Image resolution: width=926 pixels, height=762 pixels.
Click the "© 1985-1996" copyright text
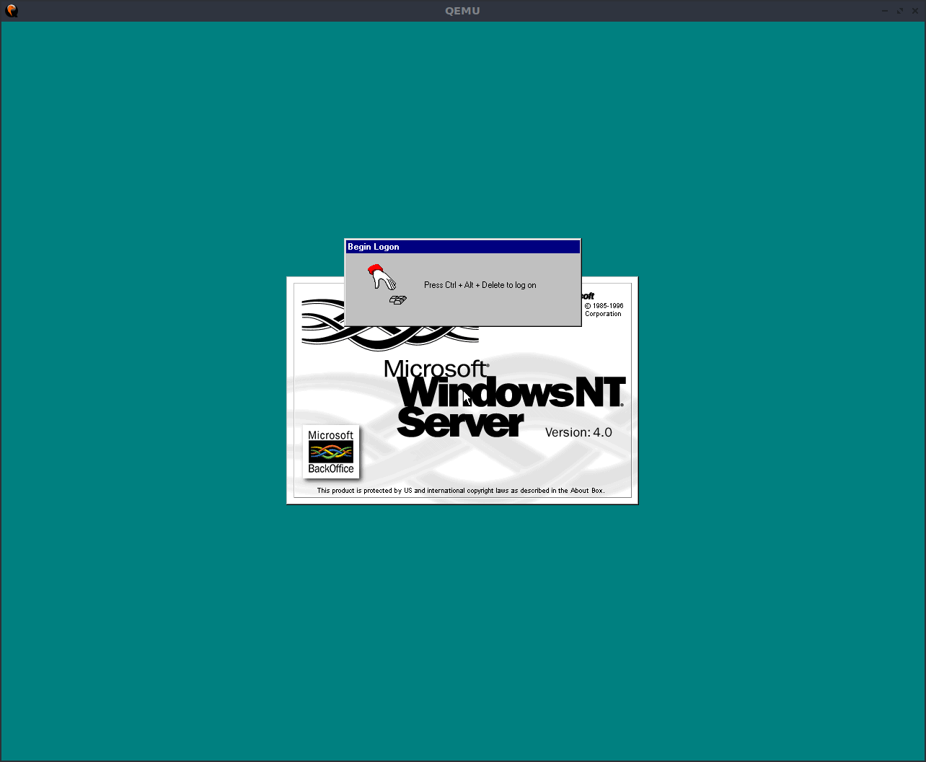[604, 306]
